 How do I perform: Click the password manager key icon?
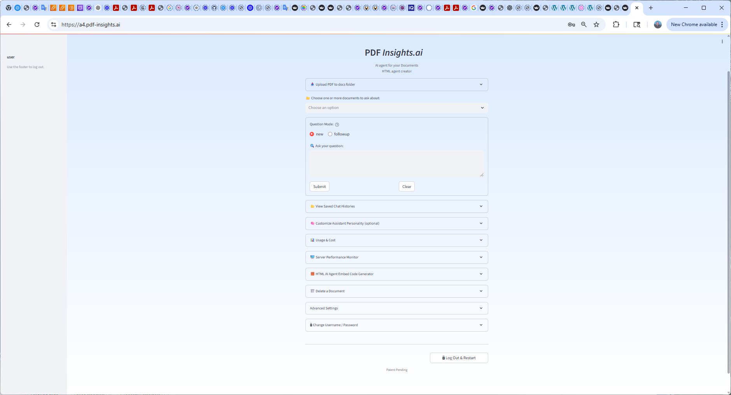tap(571, 25)
